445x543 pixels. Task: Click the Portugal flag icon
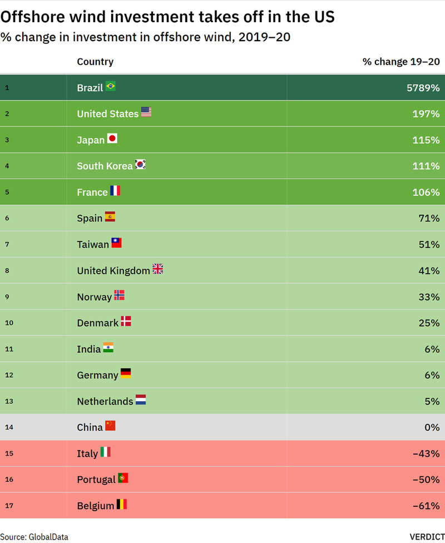(x=123, y=478)
